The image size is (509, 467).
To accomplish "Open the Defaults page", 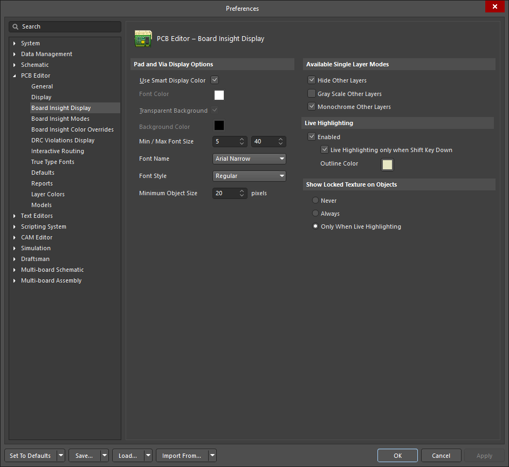I will [x=43, y=173].
